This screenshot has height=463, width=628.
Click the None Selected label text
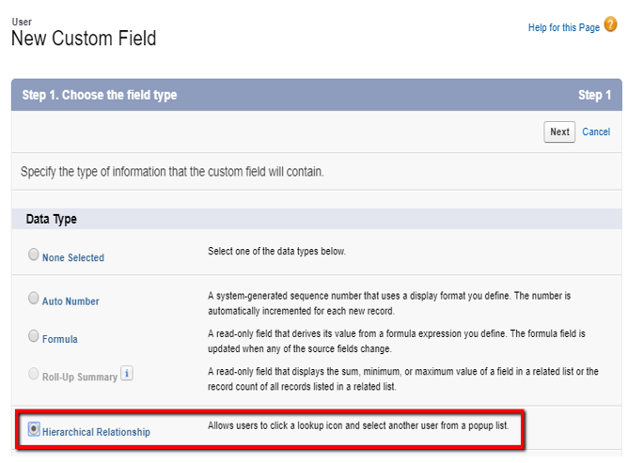[73, 257]
